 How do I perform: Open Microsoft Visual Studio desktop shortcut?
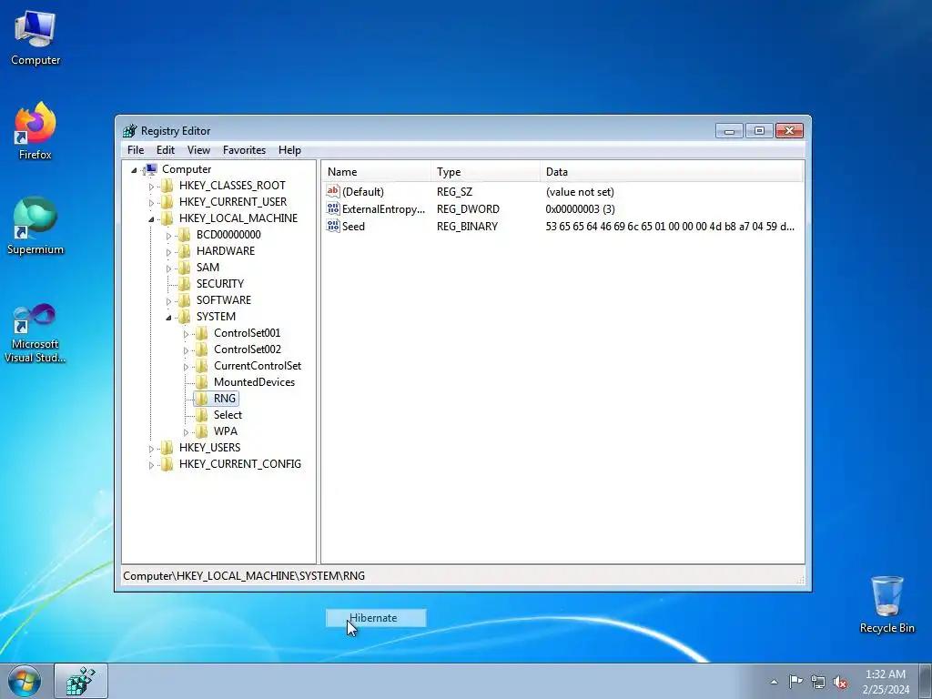pyautogui.click(x=35, y=333)
